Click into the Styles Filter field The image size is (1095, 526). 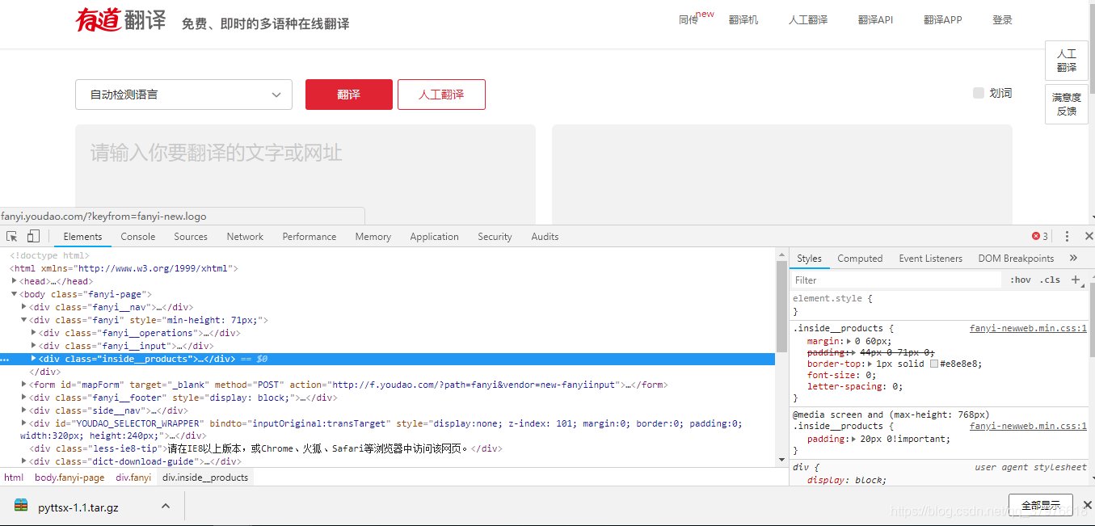(897, 280)
